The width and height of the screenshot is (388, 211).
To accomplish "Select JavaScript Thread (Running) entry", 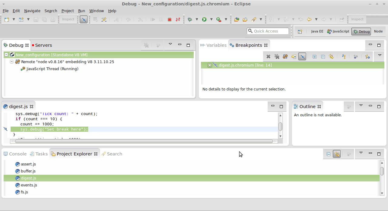I will tap(49, 69).
